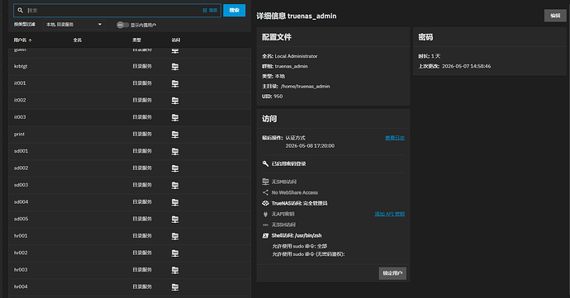Click the last action timestamp 2026-05-08 17:20:00
The height and width of the screenshot is (298, 570).
click(310, 146)
